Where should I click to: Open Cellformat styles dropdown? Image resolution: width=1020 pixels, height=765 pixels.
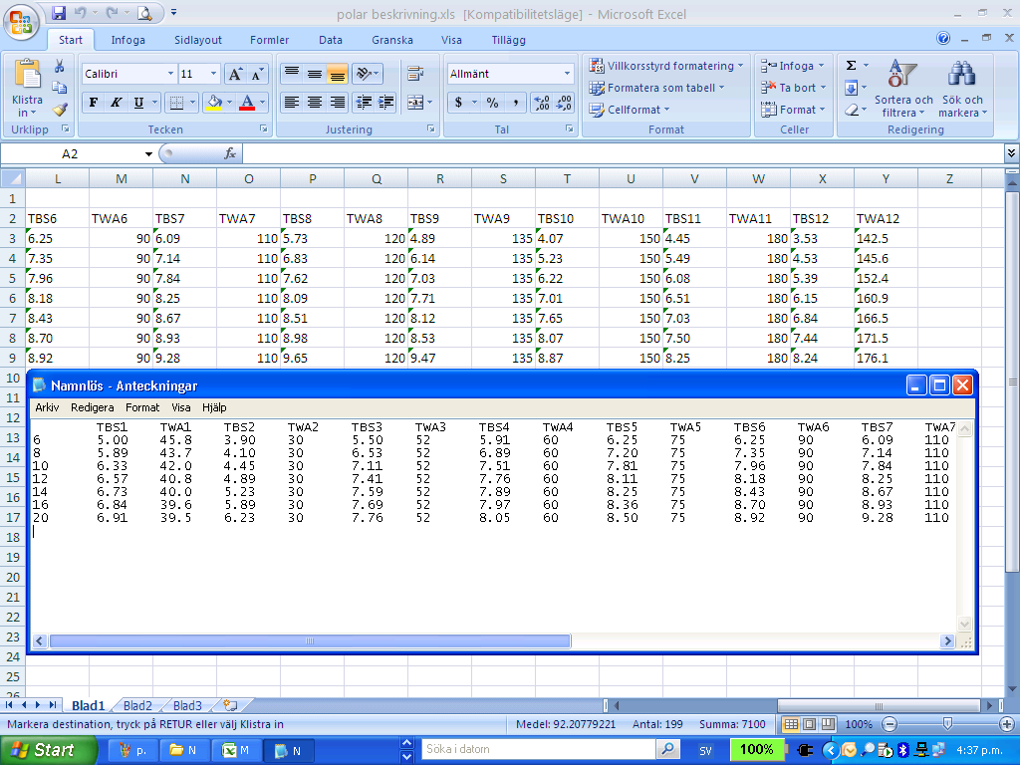tap(630, 110)
